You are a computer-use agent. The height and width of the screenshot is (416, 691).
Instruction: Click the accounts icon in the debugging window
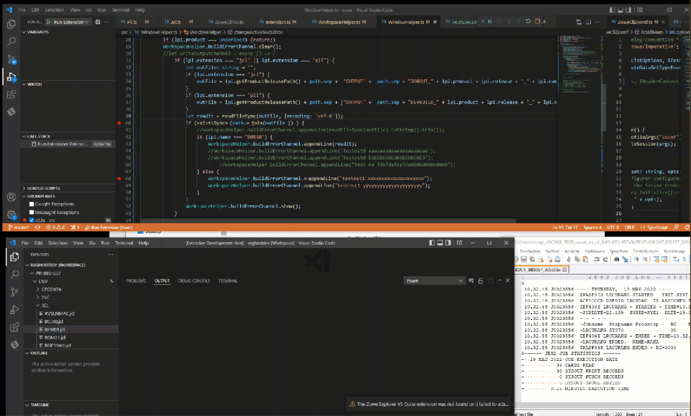11,197
